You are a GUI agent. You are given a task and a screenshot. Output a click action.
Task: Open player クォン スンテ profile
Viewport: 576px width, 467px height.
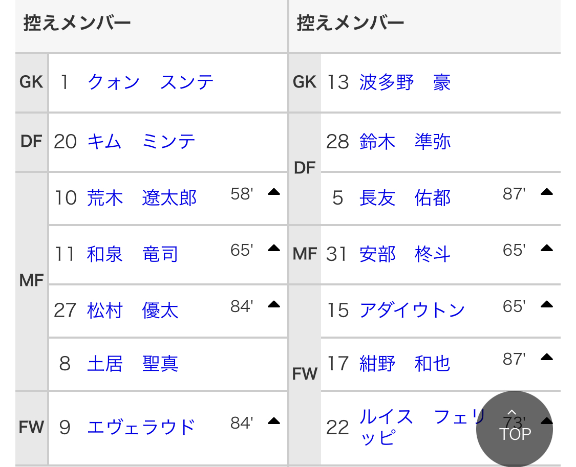point(151,82)
